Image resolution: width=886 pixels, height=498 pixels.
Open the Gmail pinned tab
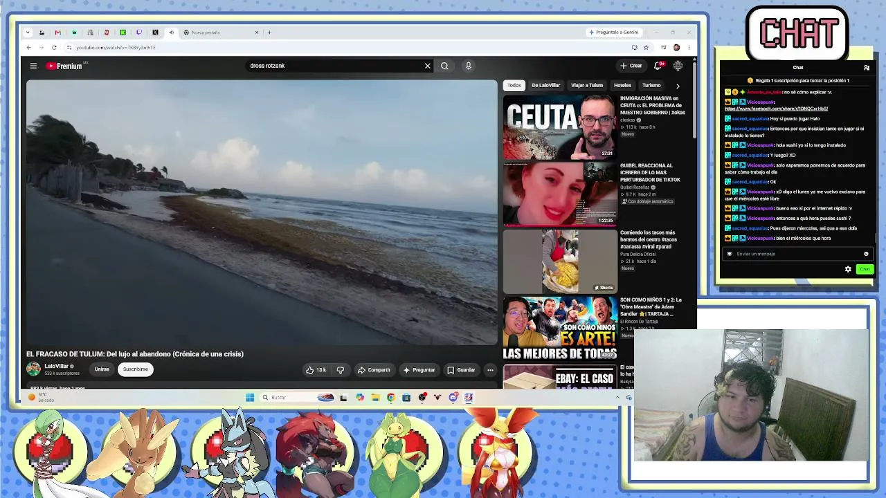click(57, 33)
